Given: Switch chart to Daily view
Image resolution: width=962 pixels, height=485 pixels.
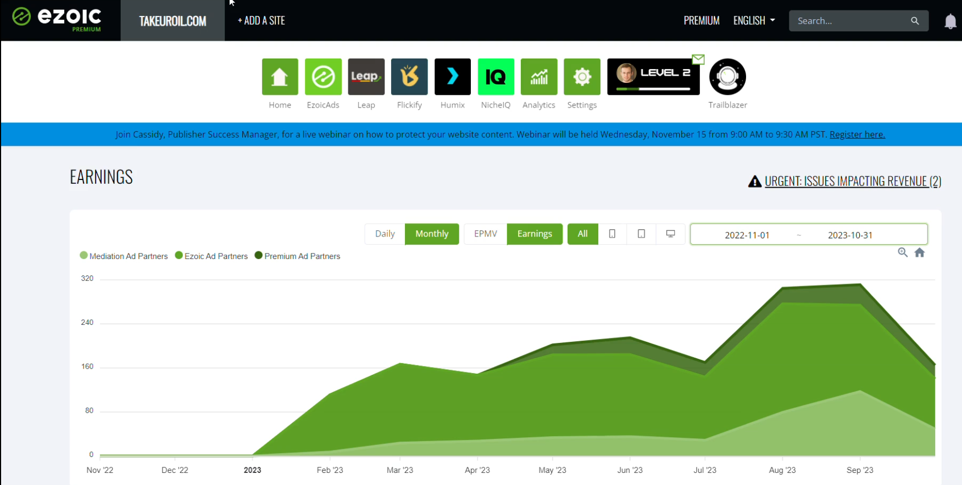Looking at the screenshot, I should click(x=385, y=234).
